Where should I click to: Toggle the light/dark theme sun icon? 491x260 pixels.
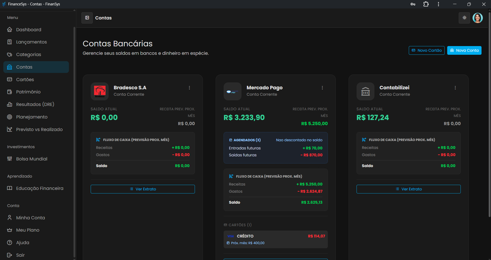click(464, 18)
